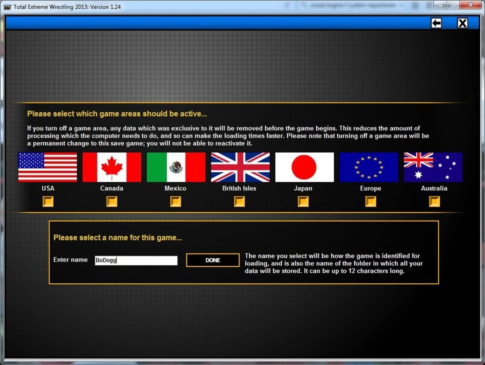Select the Japan flag

coord(304,167)
